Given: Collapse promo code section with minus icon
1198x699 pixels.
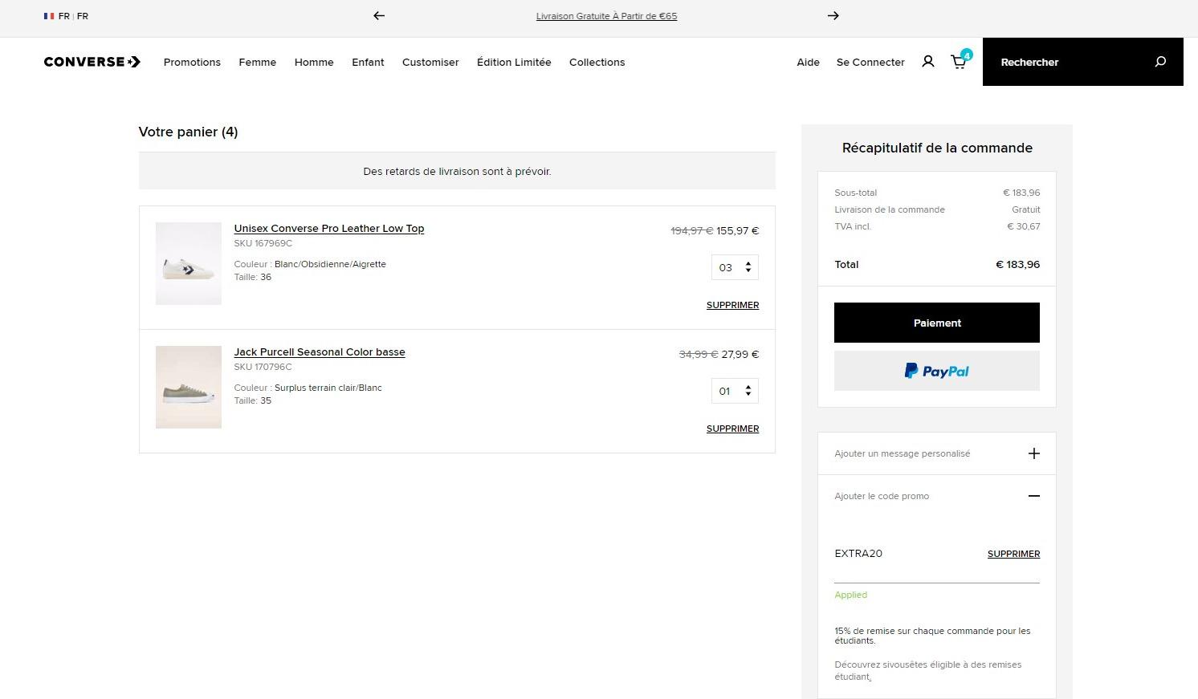Looking at the screenshot, I should (x=1034, y=496).
